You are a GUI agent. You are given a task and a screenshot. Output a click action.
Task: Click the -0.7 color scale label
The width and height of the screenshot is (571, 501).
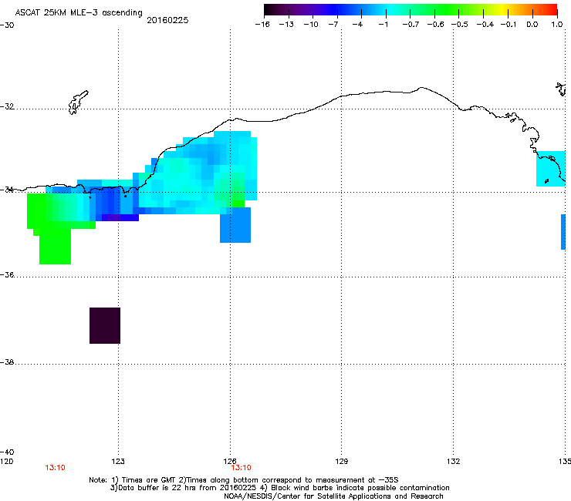pos(411,25)
